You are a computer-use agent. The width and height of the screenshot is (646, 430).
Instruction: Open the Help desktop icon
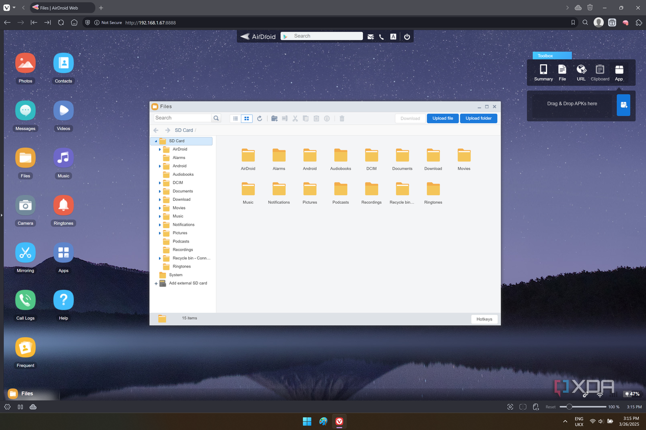click(x=63, y=300)
